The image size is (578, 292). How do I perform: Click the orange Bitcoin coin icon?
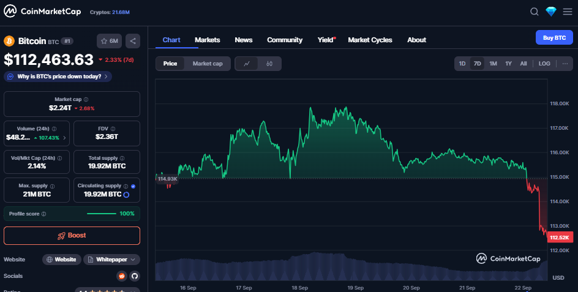[9, 41]
